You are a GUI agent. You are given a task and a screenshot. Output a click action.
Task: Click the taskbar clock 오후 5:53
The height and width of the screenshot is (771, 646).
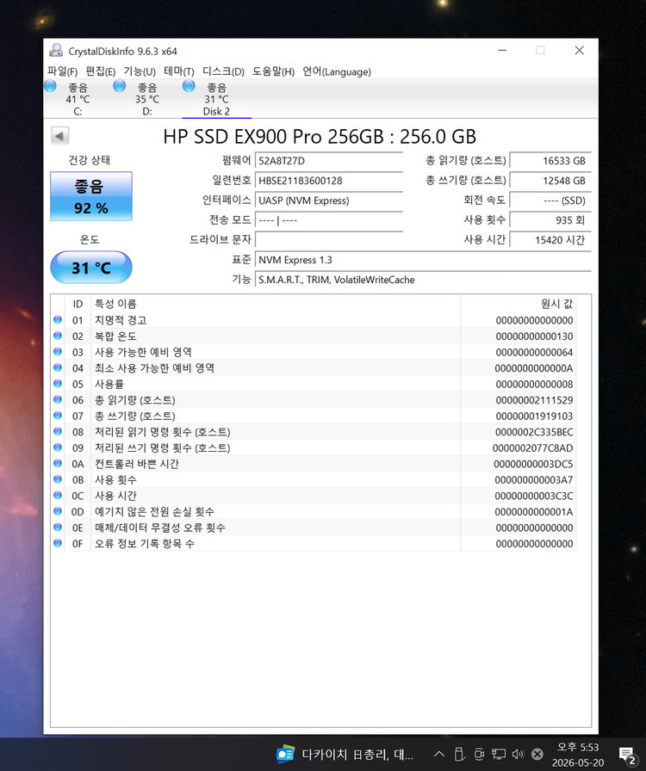tap(578, 748)
